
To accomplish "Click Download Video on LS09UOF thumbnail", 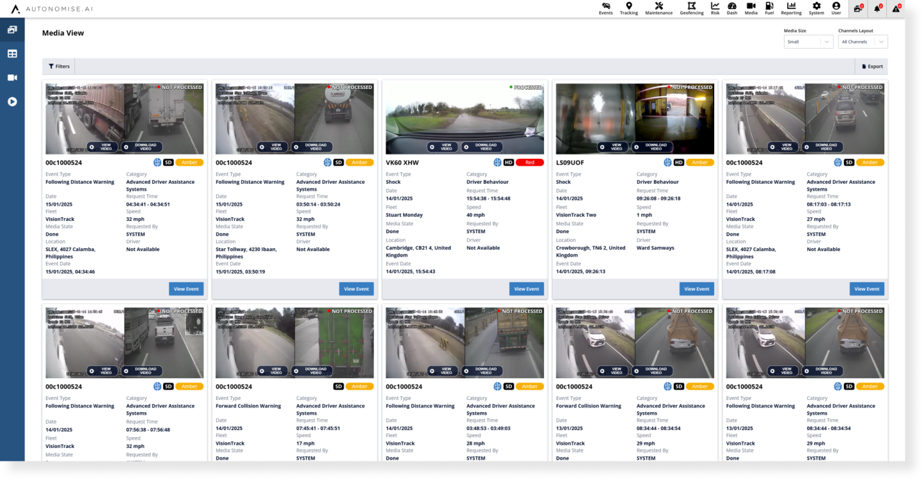I will click(652, 147).
